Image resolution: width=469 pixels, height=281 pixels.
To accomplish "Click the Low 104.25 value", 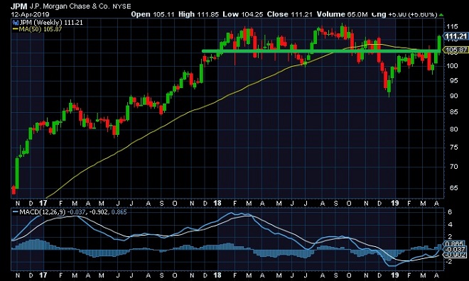I will click(242, 14).
